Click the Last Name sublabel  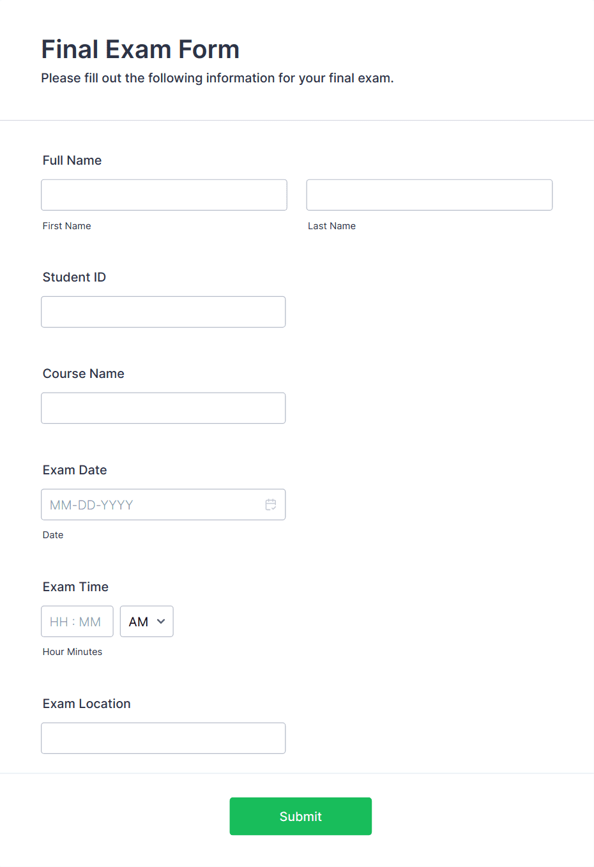coord(331,226)
